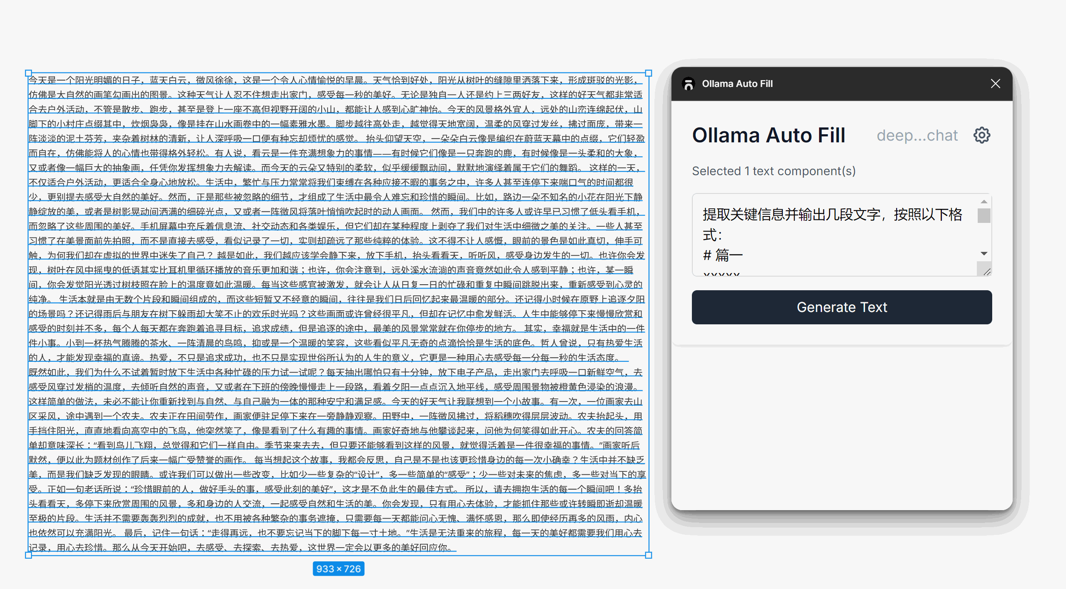This screenshot has width=1066, height=589.
Task: Click the prompt scrollbar up arrow
Action: point(984,202)
